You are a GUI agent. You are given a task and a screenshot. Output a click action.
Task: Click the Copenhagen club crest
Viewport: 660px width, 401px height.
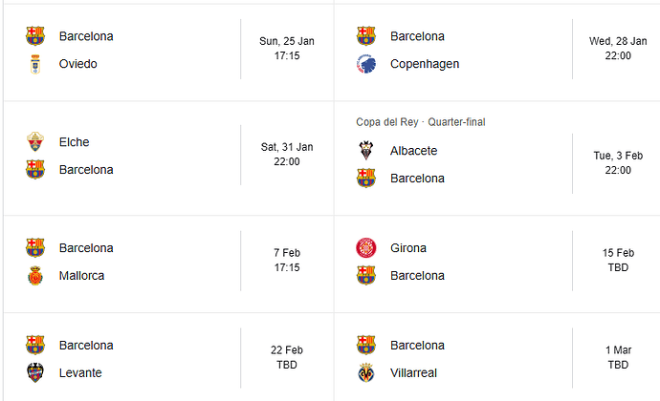tap(366, 64)
